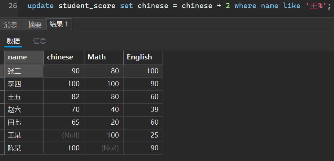Select the 李四 name cell
The width and height of the screenshot is (334, 161).
(x=24, y=84)
